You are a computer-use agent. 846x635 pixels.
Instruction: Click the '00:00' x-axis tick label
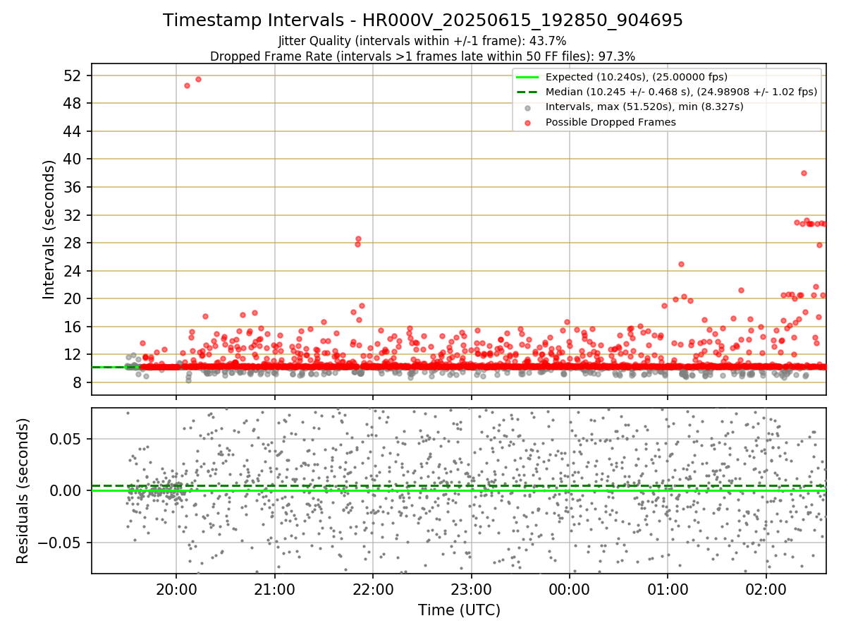click(x=570, y=589)
